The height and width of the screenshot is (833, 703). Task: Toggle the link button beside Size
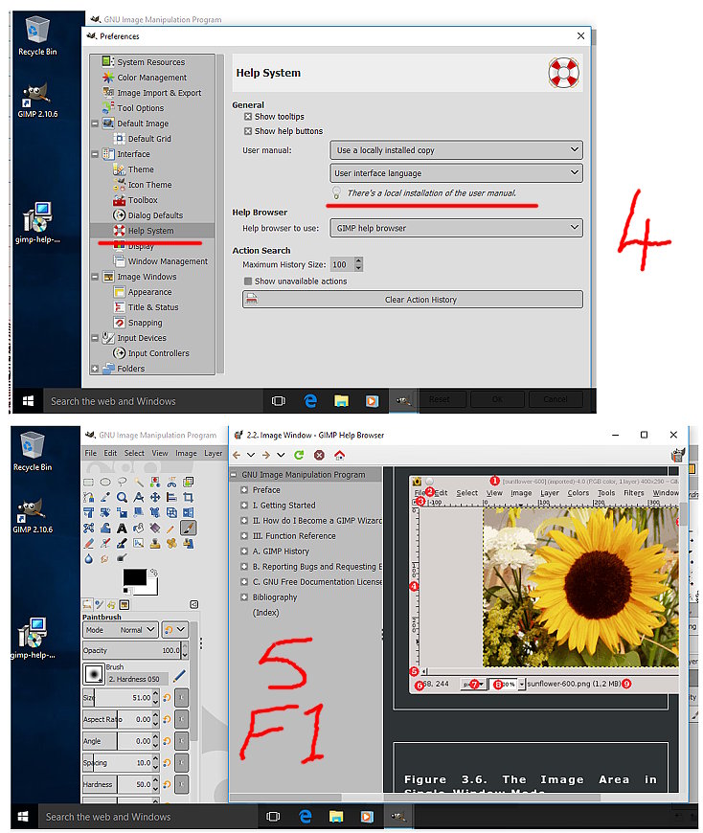pos(181,698)
